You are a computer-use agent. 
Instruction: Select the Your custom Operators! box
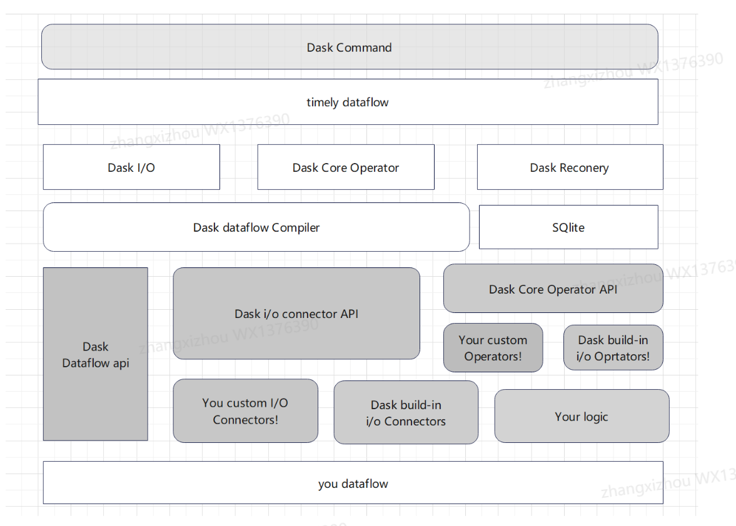pos(493,348)
